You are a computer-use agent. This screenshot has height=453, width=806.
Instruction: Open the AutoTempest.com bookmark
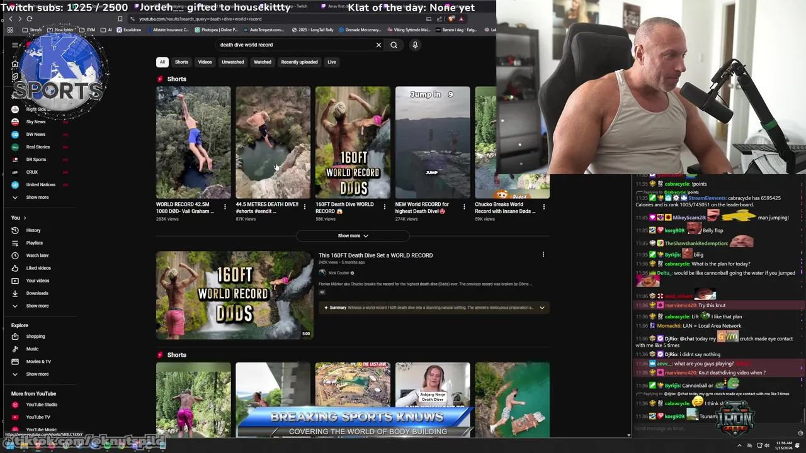[263, 30]
